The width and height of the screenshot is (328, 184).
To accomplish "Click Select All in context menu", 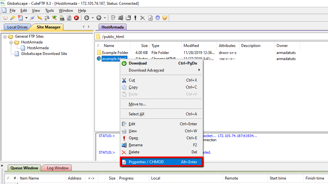I will pos(161,114).
